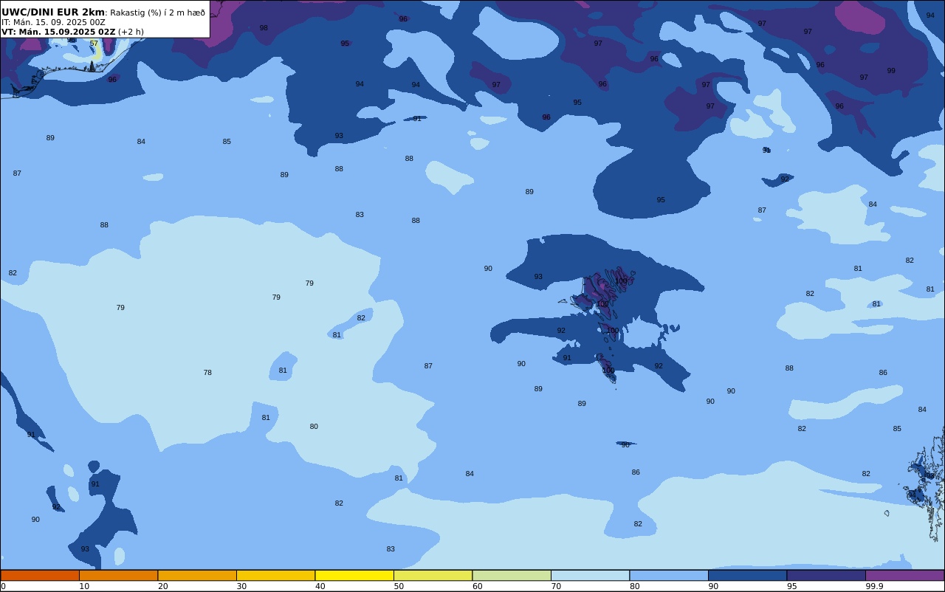The image size is (945, 592).
Task: Select the 95–99.9 indigo legend swatch
Action: pos(826,575)
